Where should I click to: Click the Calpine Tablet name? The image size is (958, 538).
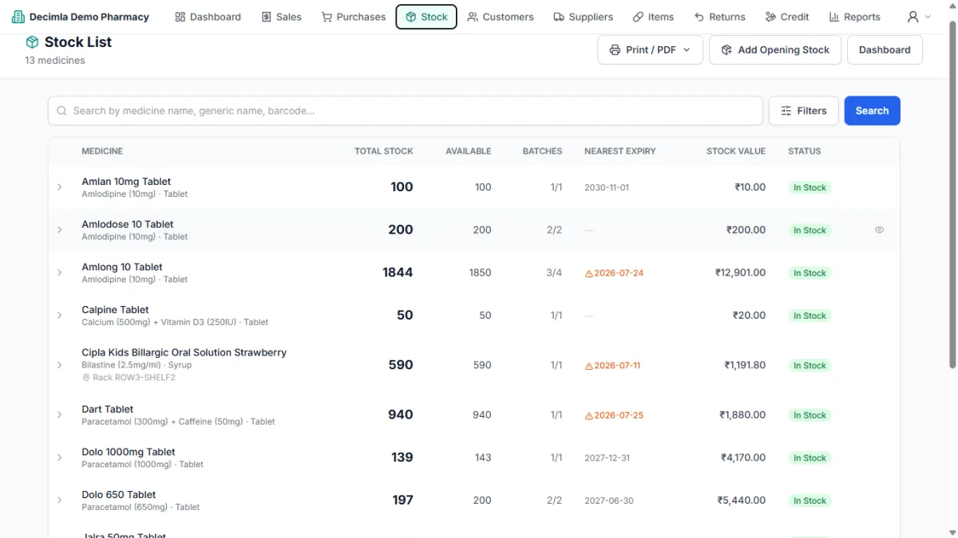pos(115,309)
